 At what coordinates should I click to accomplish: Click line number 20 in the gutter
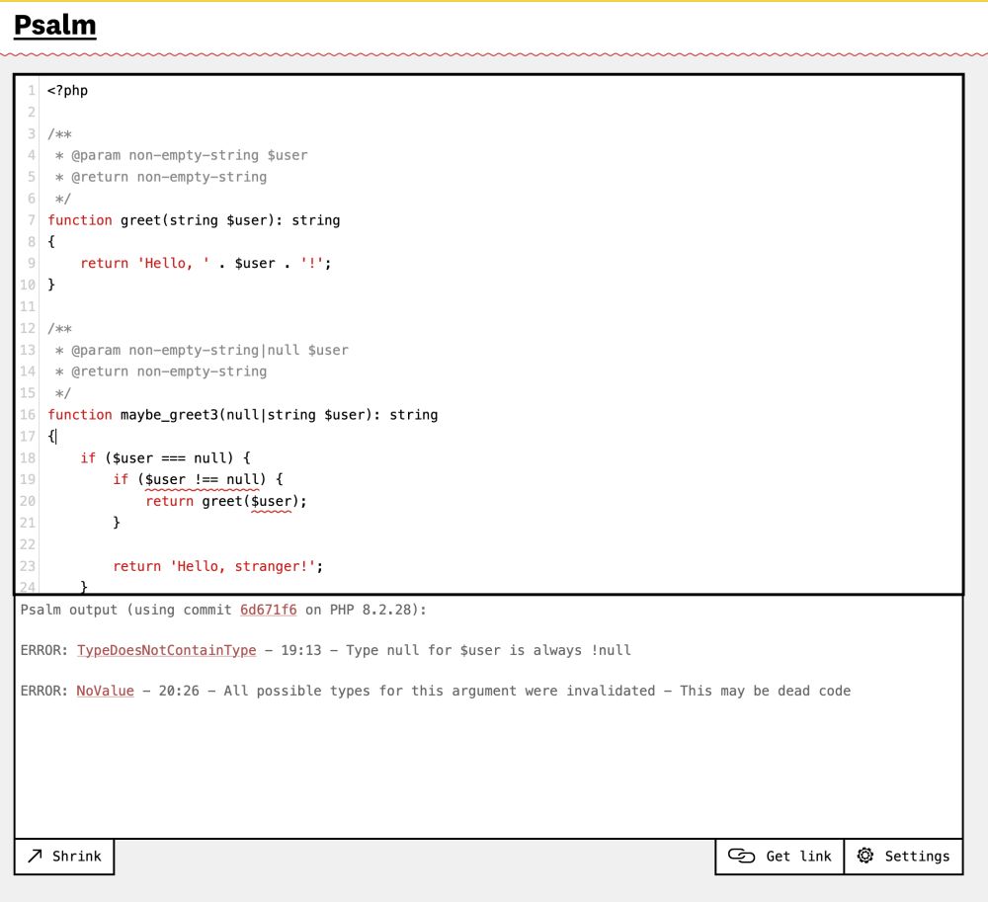tap(27, 502)
